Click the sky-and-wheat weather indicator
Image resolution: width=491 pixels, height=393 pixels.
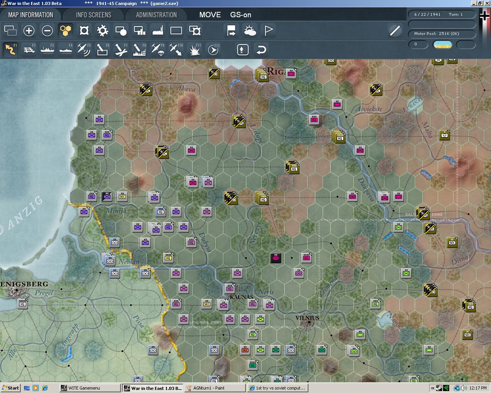[442, 44]
